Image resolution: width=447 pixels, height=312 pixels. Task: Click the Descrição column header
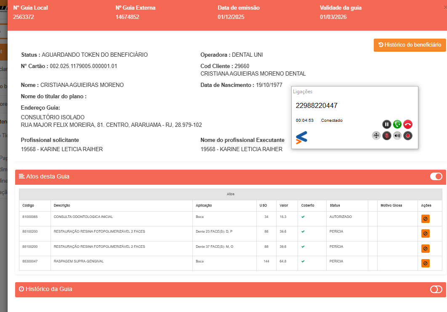tap(62, 206)
